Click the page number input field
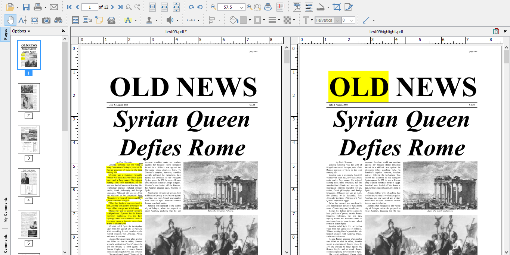The width and height of the screenshot is (510, 255). point(90,7)
